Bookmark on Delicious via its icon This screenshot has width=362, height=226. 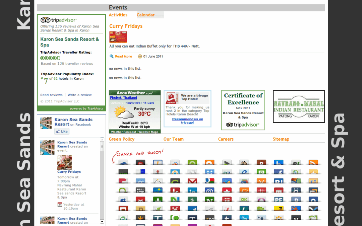pyautogui.click(x=140, y=172)
